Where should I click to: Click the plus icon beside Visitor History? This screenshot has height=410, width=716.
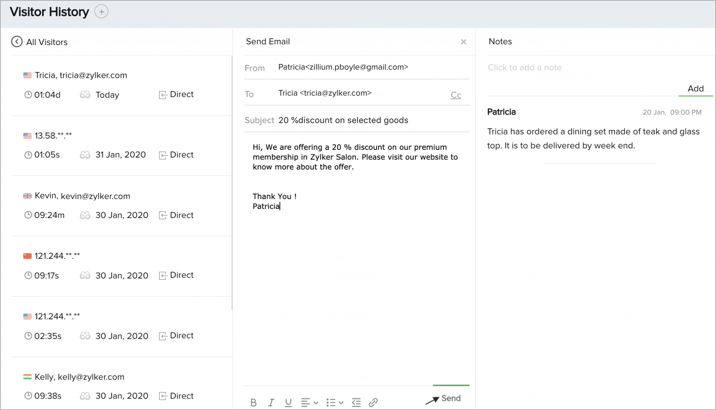coord(101,12)
